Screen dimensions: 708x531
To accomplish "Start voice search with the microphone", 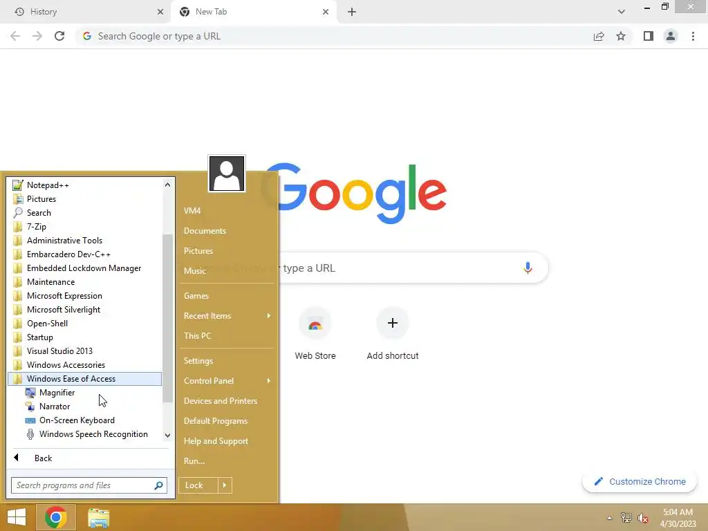I will click(x=528, y=268).
